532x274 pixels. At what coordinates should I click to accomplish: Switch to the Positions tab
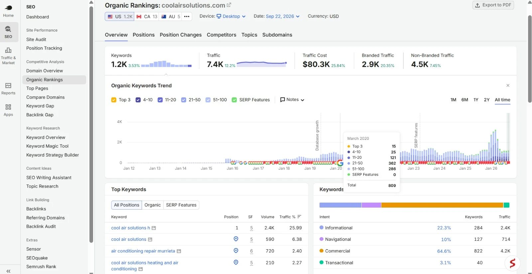click(144, 35)
